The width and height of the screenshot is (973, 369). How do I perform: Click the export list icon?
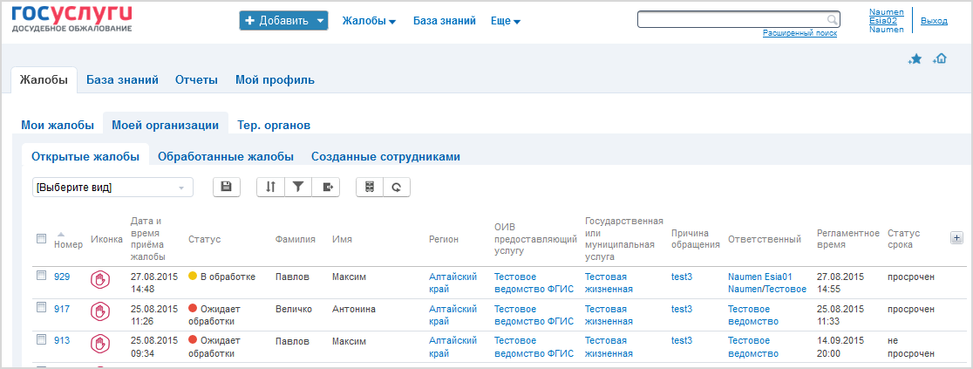coord(326,187)
